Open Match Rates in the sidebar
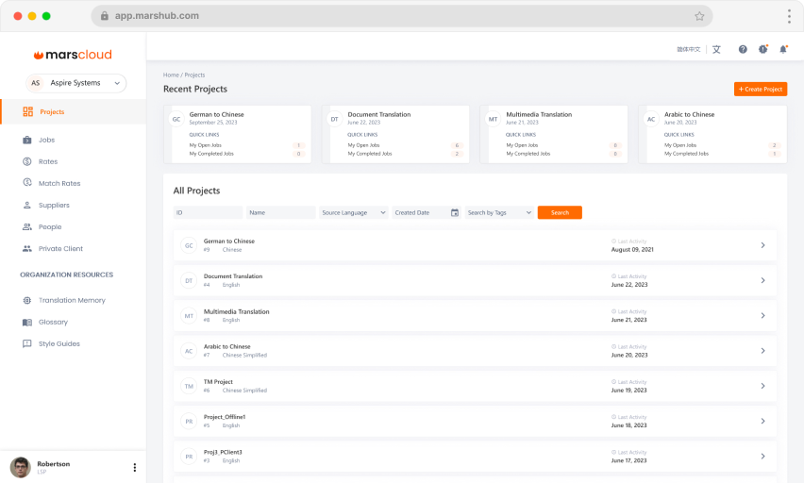Viewport: 804px width, 483px height. [59, 183]
